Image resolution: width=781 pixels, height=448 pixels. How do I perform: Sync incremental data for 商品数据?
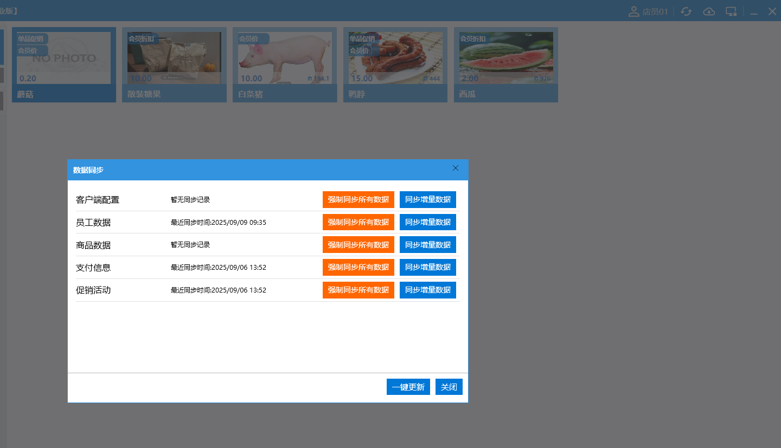427,245
